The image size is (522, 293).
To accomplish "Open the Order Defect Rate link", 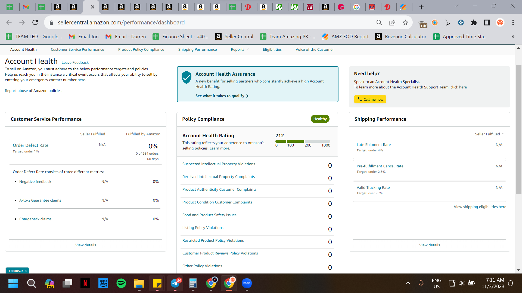I will coord(30,145).
